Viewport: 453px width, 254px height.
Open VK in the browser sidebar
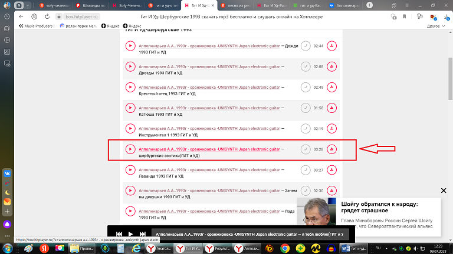[7, 173]
